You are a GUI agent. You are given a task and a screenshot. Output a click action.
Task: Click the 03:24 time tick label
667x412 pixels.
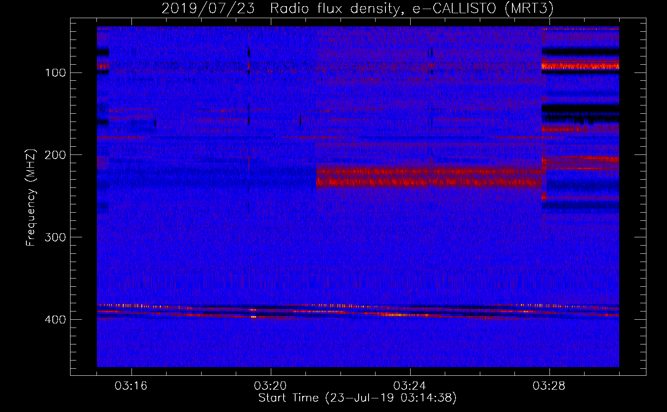coord(410,386)
